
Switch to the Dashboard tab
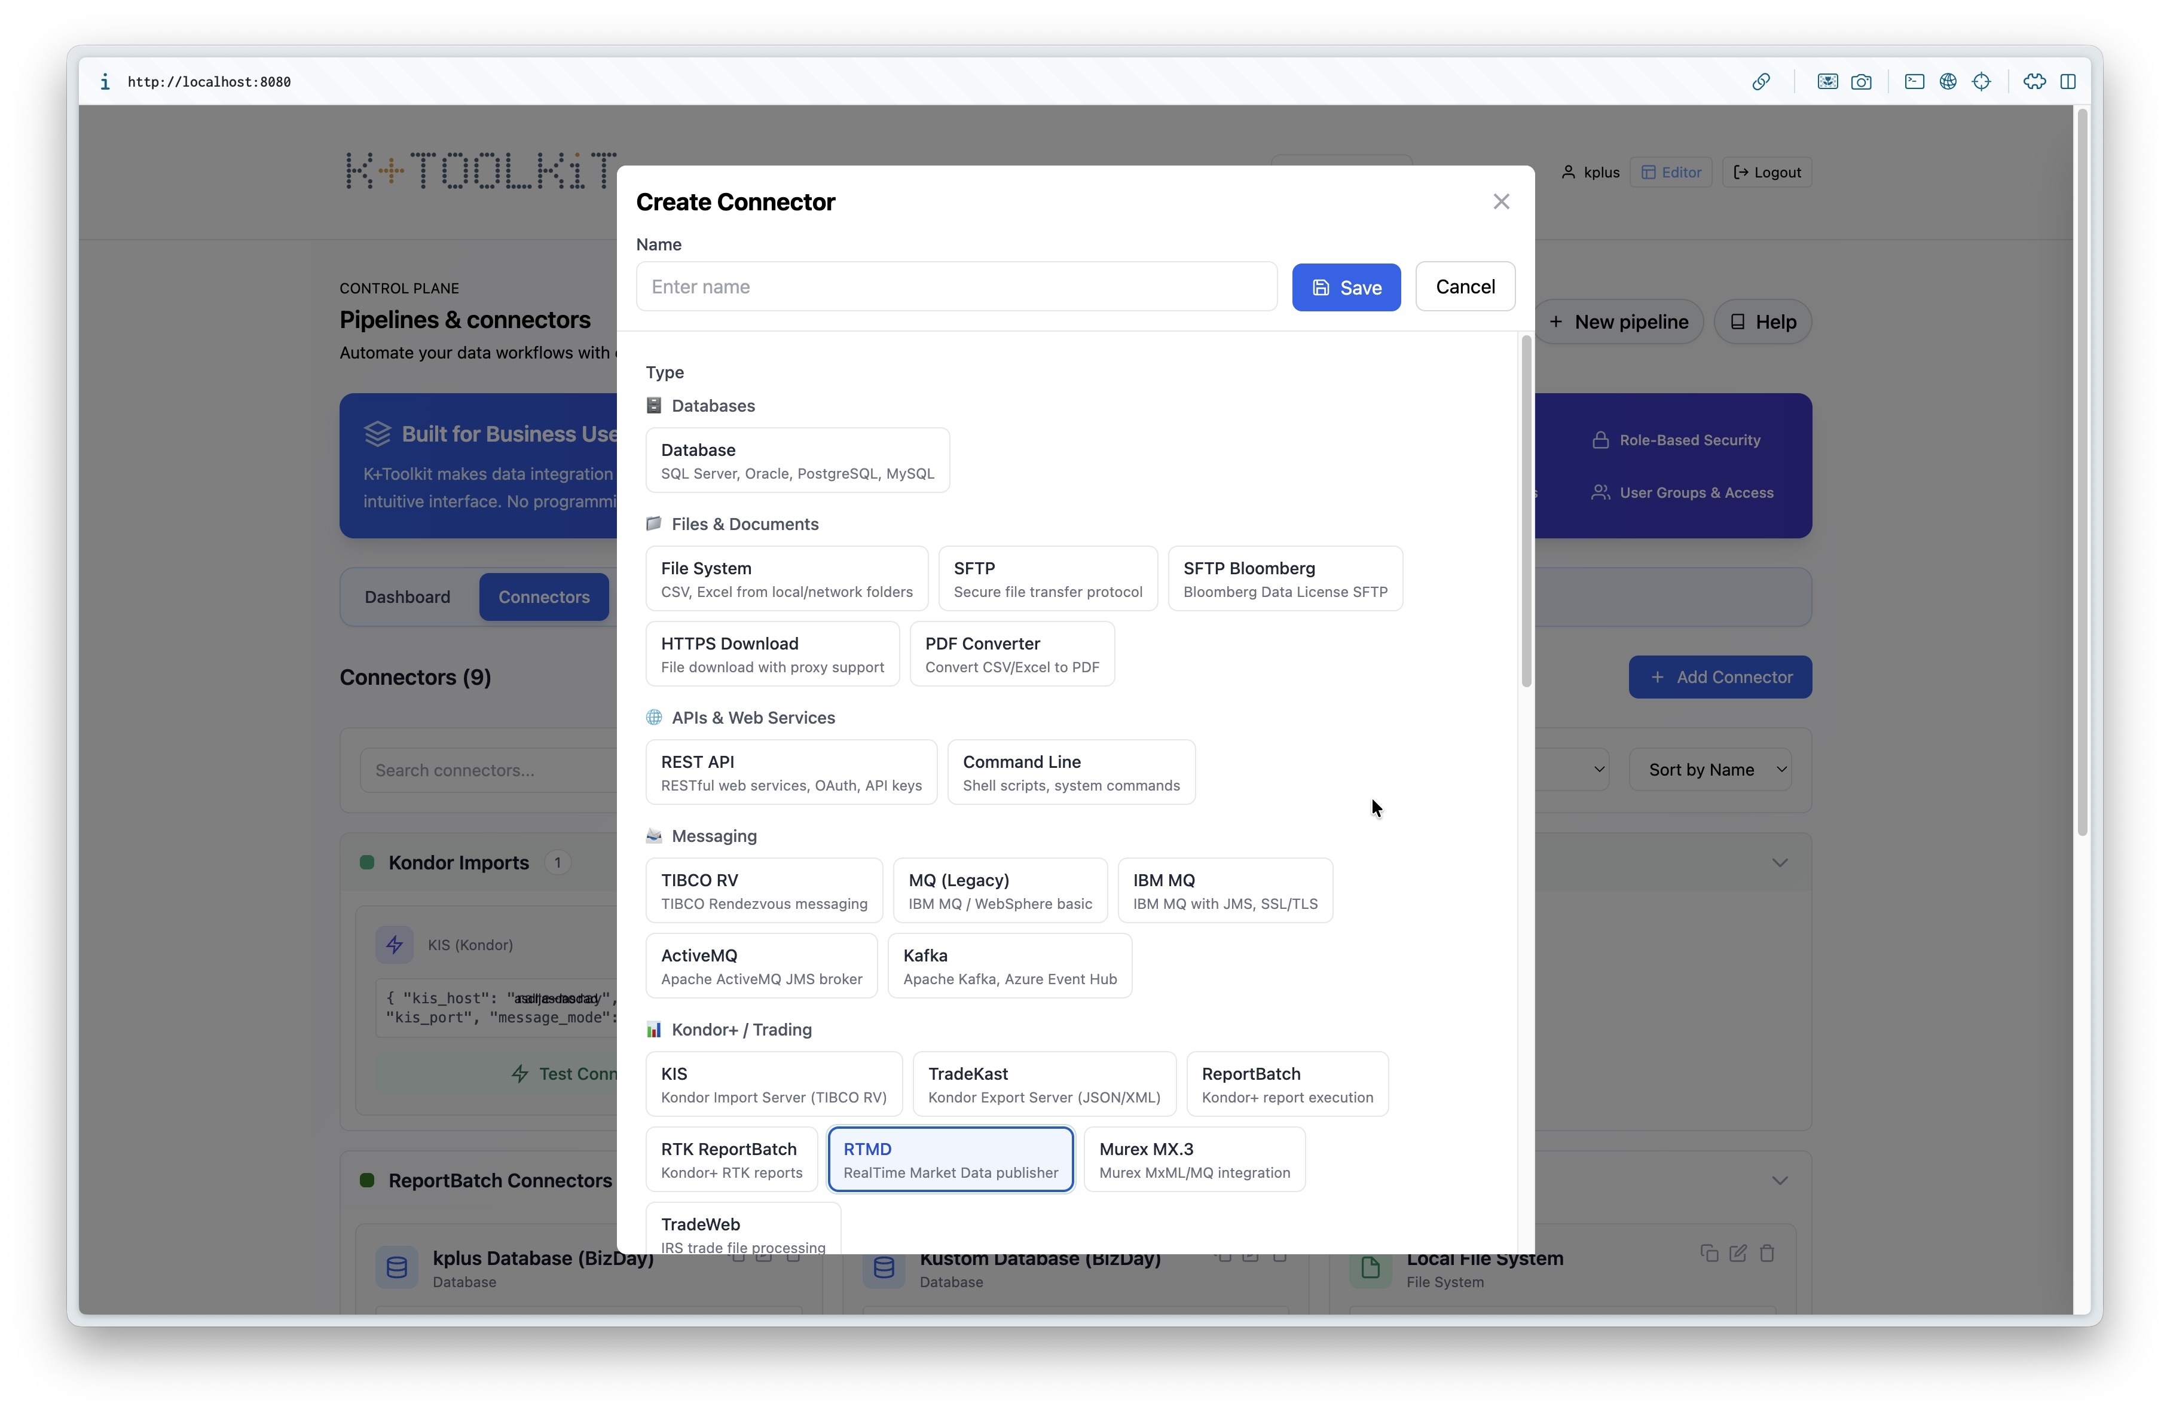click(408, 597)
